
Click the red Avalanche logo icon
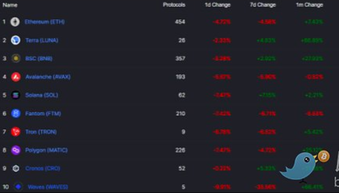click(16, 77)
